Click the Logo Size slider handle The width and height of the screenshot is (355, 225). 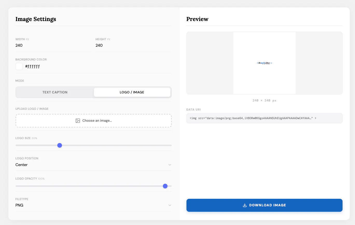[x=60, y=145]
